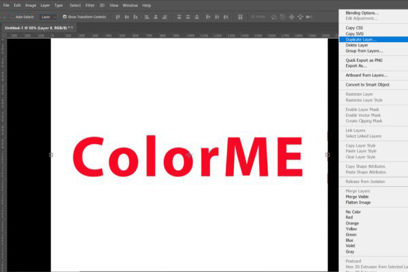Click the Align bottom edges icon
The width and height of the screenshot is (408, 272).
point(135,17)
